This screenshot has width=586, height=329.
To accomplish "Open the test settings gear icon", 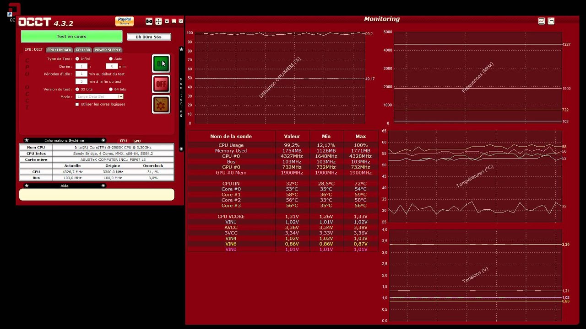I will (161, 105).
